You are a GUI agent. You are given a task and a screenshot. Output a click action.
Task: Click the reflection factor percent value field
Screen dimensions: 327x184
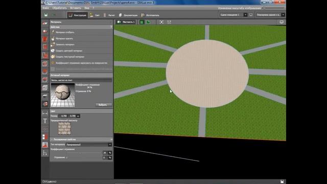click(105, 153)
